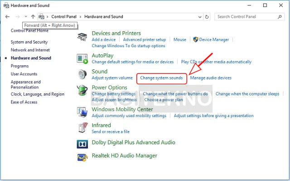Open Advanced printer setup
This screenshot has height=181, width=290.
pos(145,39)
